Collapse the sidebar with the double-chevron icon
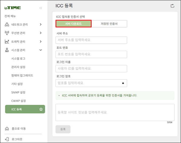 pyautogui.click(x=41, y=8)
